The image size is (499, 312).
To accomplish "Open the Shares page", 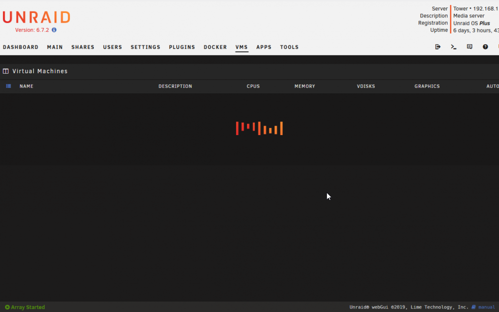I will [x=83, y=47].
